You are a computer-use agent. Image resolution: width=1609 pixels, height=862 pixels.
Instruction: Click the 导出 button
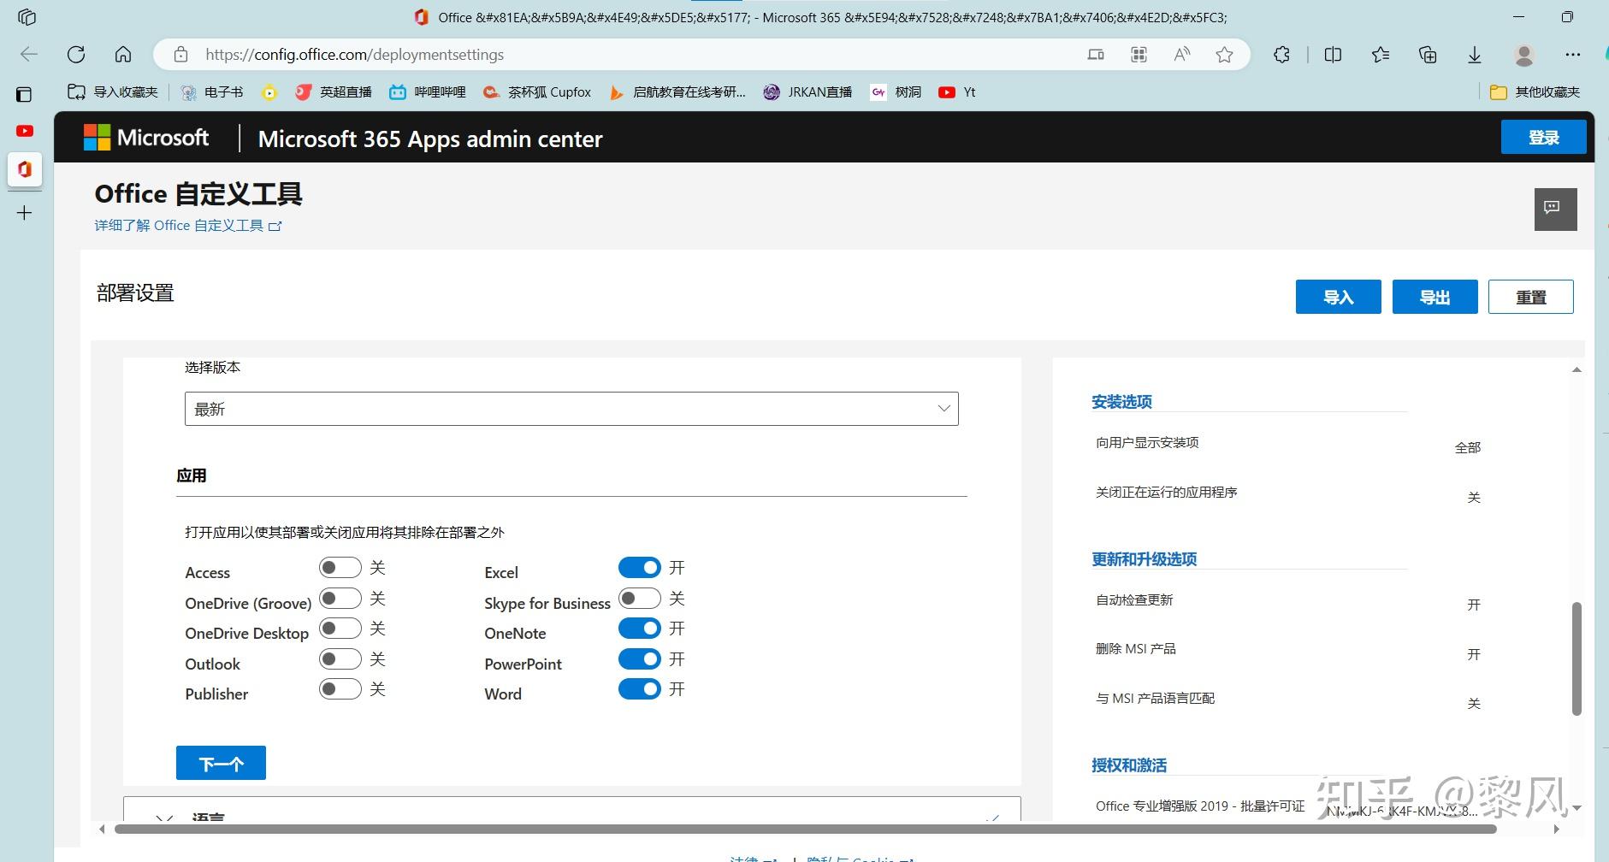[x=1434, y=297]
